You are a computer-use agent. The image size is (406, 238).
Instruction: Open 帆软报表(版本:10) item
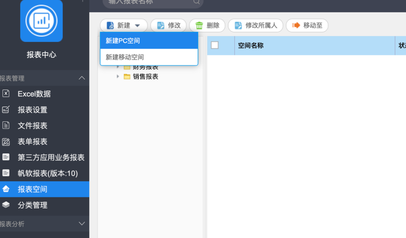coord(48,173)
